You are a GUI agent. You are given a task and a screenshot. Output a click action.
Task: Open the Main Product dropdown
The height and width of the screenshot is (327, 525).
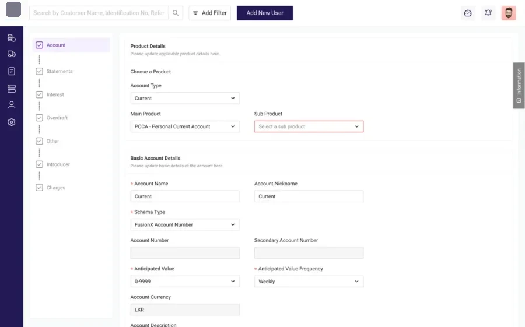pos(185,126)
